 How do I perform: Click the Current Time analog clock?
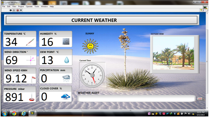92,75
